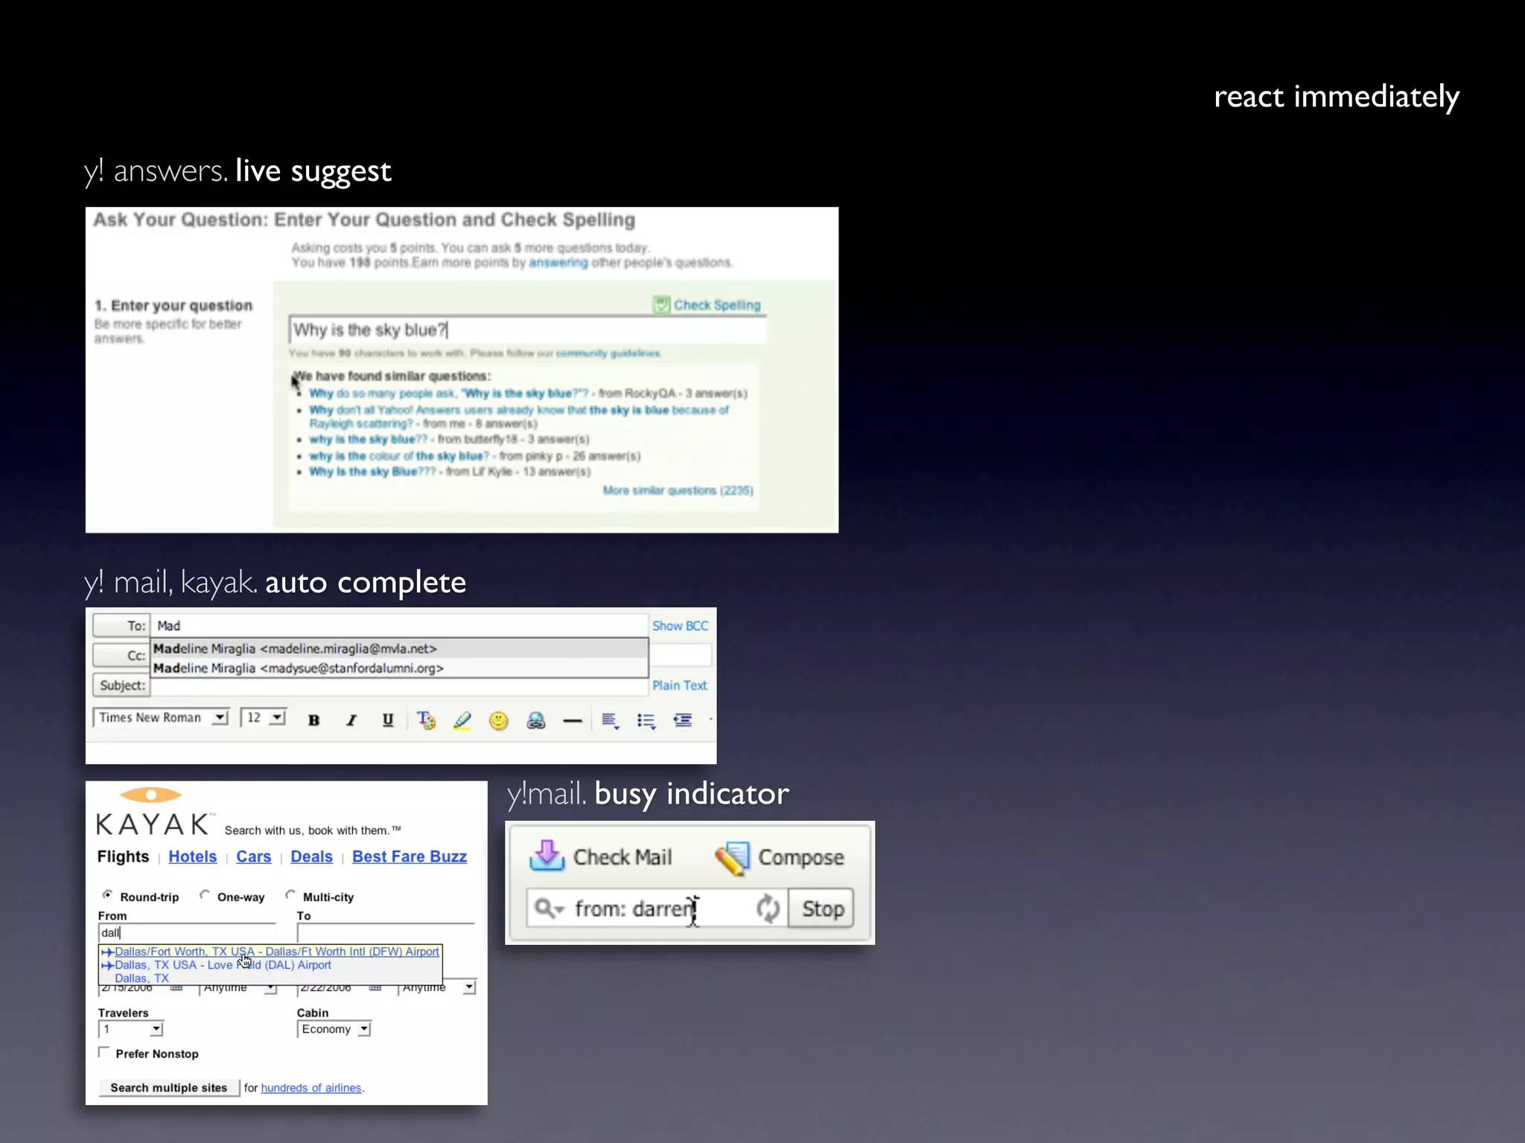1525x1143 pixels.
Task: Open the departure Anytime dropdown
Action: (238, 988)
